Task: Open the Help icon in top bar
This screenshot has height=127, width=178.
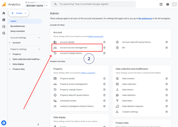Action: (168, 4)
